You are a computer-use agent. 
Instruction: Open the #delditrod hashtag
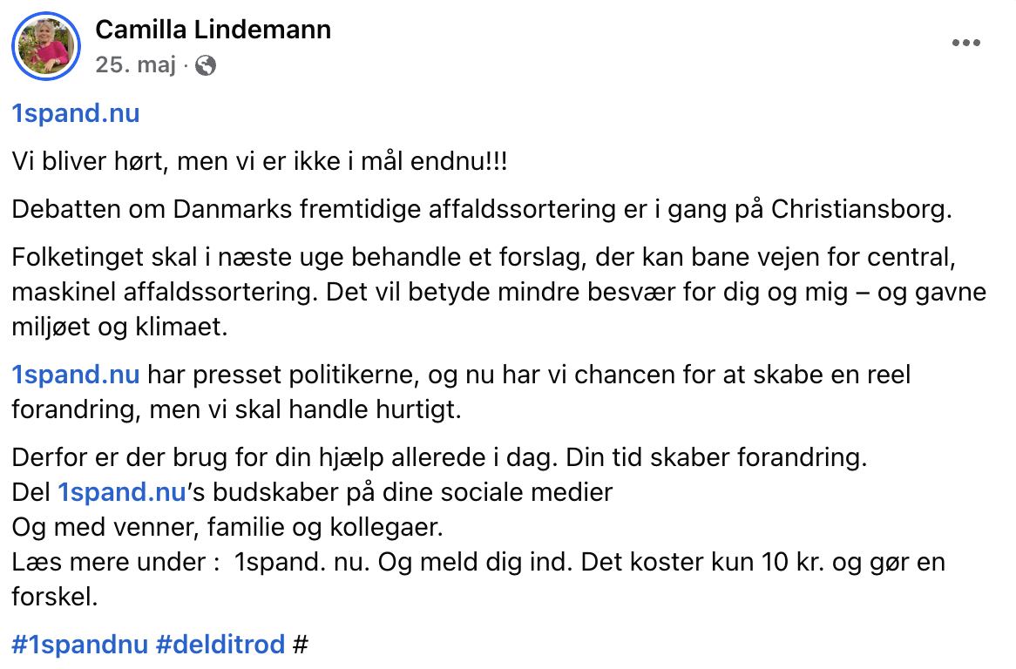tap(220, 645)
